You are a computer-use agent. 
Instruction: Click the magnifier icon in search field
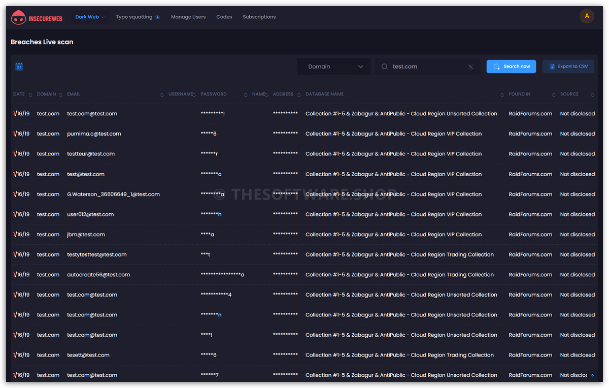point(385,67)
